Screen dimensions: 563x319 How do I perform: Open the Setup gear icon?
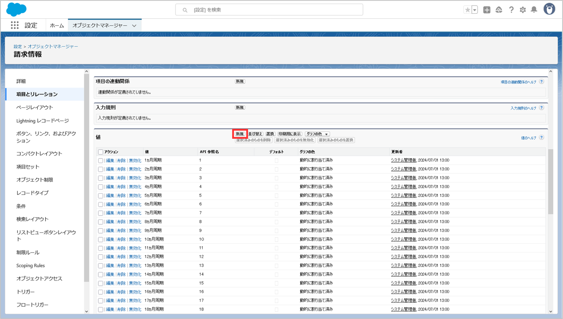pyautogui.click(x=523, y=10)
